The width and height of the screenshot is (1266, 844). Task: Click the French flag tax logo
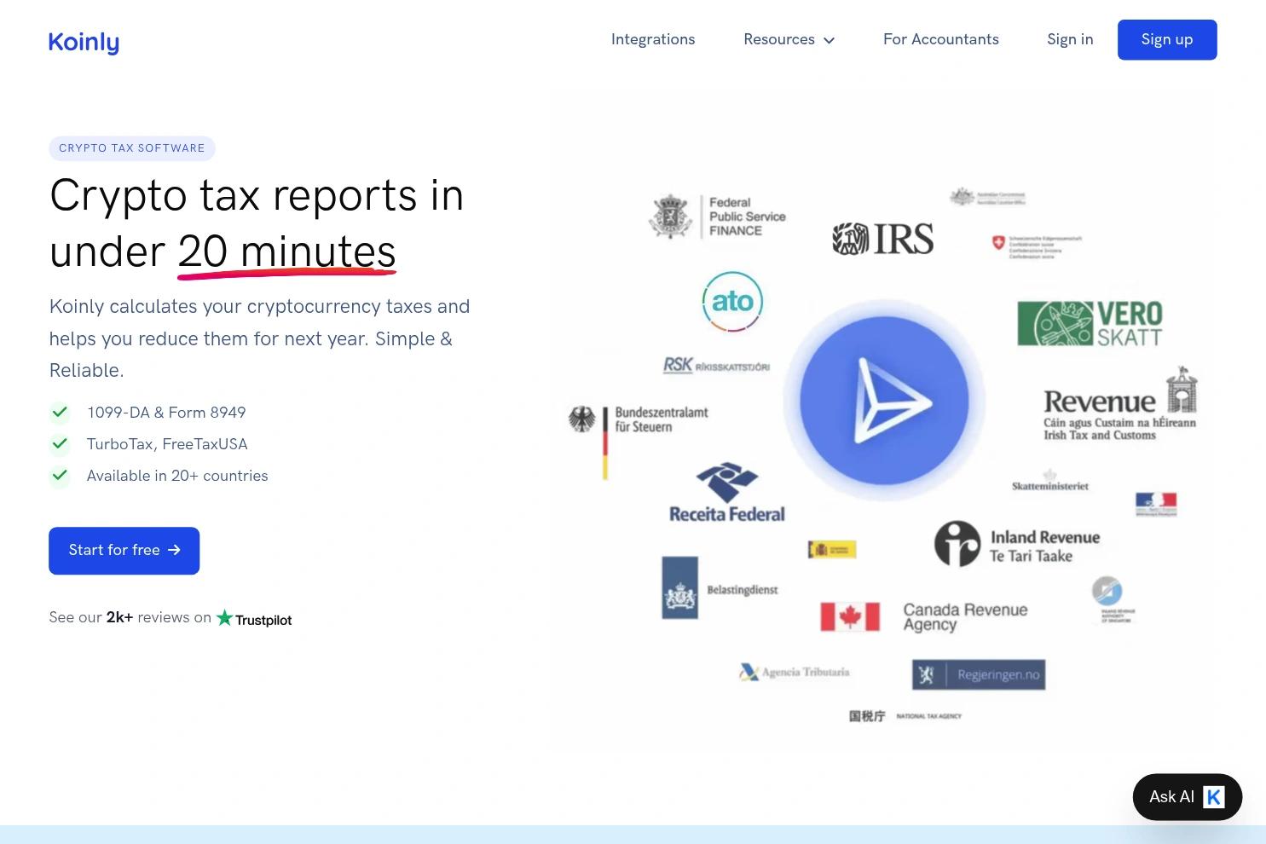pyautogui.click(x=1156, y=504)
